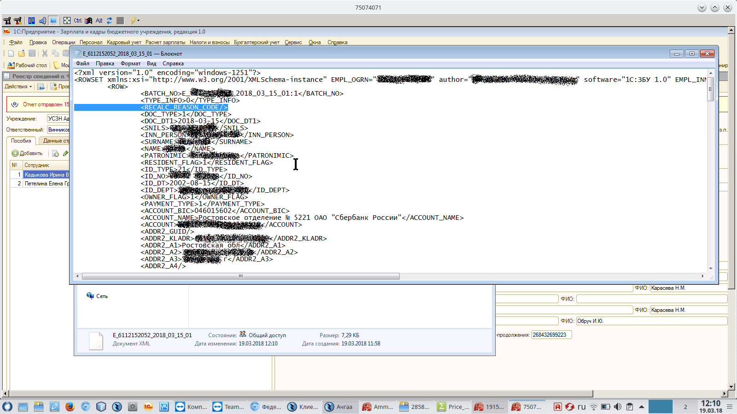This screenshot has height=414, width=737.
Task: Click the first ФИО field Карасева Н.М.
Action: coord(689,288)
